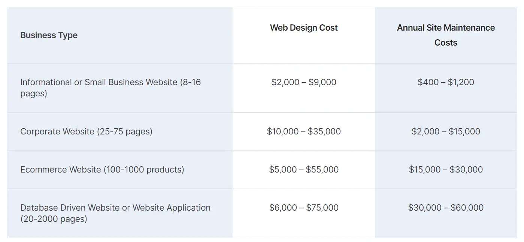The width and height of the screenshot is (524, 242).
Task: Click the $2,000 – $15,000 maintenance cost
Action: click(446, 131)
